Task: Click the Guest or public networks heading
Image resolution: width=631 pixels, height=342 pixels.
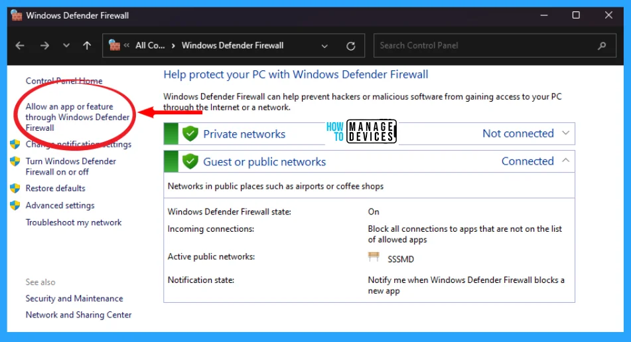Action: click(264, 161)
